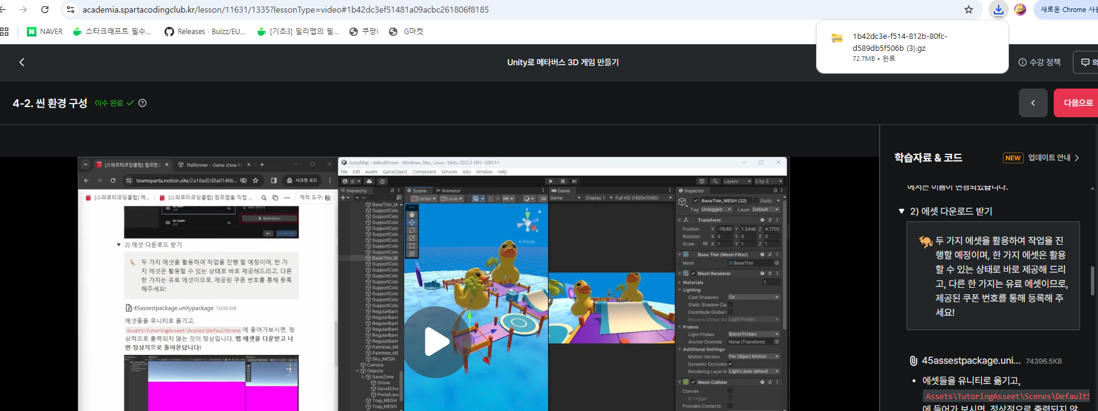Click the 이수 완료 status label
The width and height of the screenshot is (1098, 411).
109,103
